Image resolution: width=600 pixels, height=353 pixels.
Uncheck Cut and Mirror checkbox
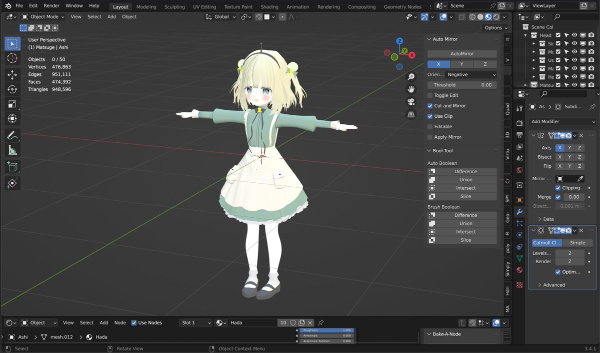(x=430, y=106)
